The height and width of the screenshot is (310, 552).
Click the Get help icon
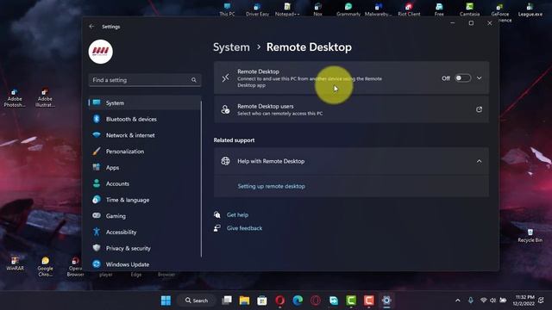coord(217,214)
